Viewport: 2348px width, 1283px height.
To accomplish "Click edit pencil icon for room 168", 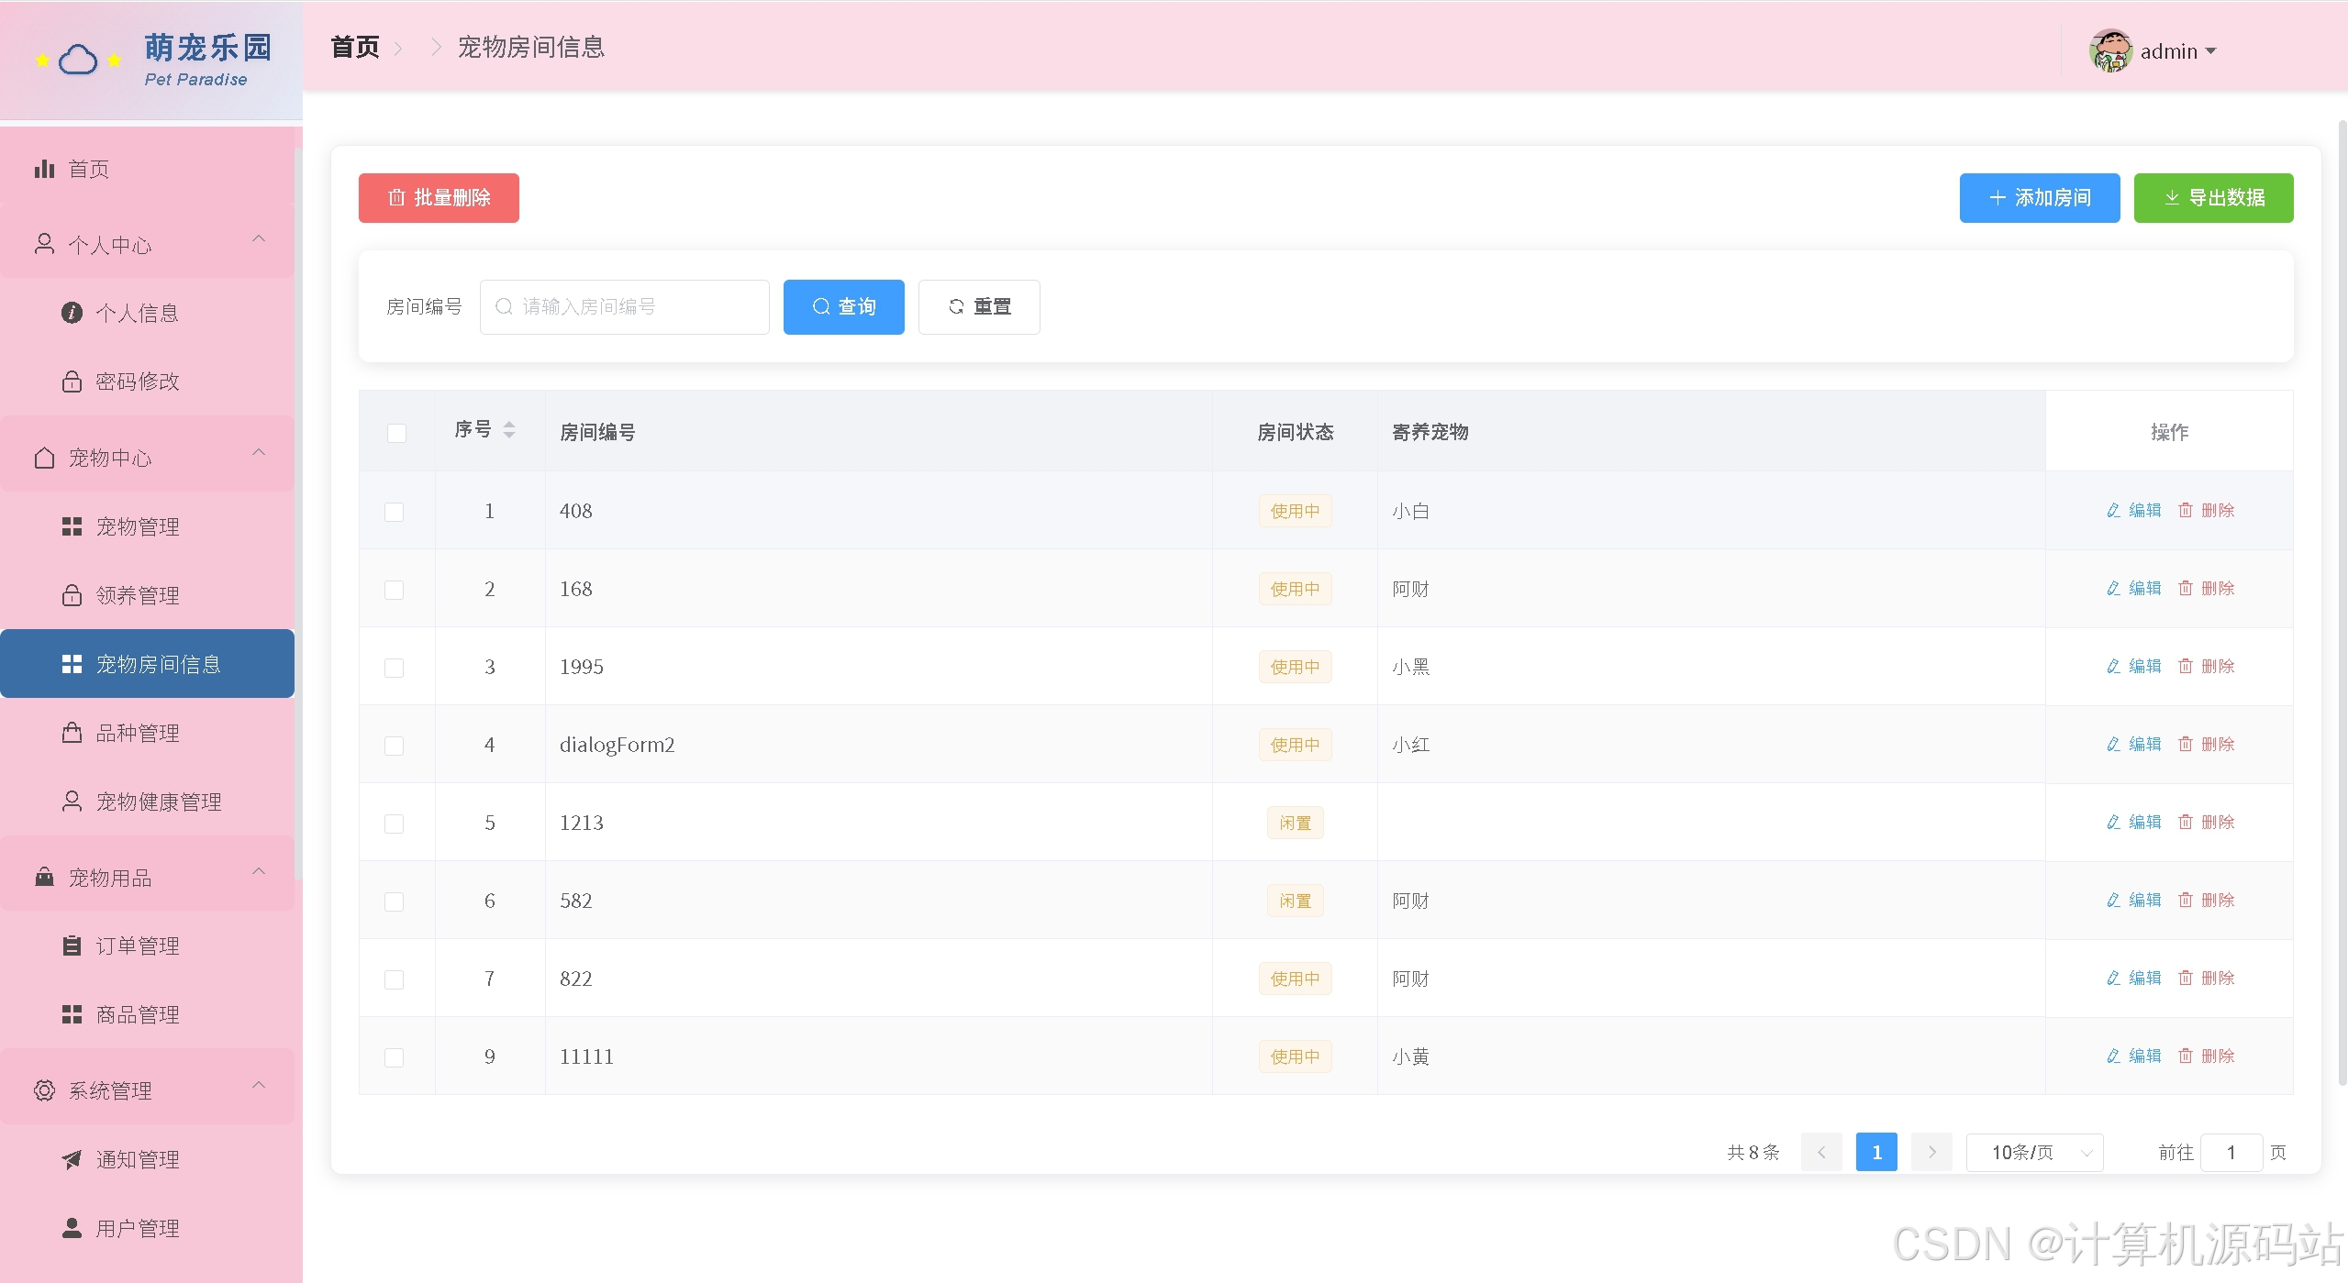I will coord(2114,588).
